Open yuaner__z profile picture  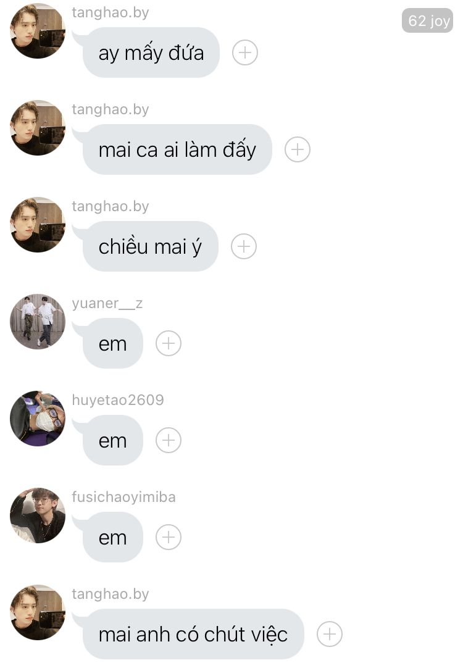tap(38, 322)
